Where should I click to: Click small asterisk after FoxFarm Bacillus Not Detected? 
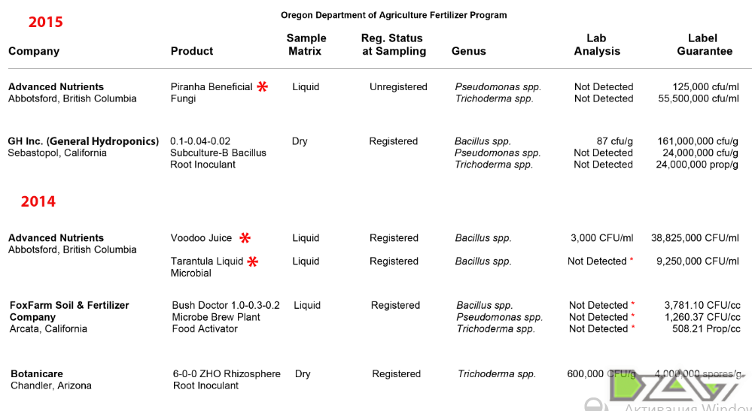(633, 304)
